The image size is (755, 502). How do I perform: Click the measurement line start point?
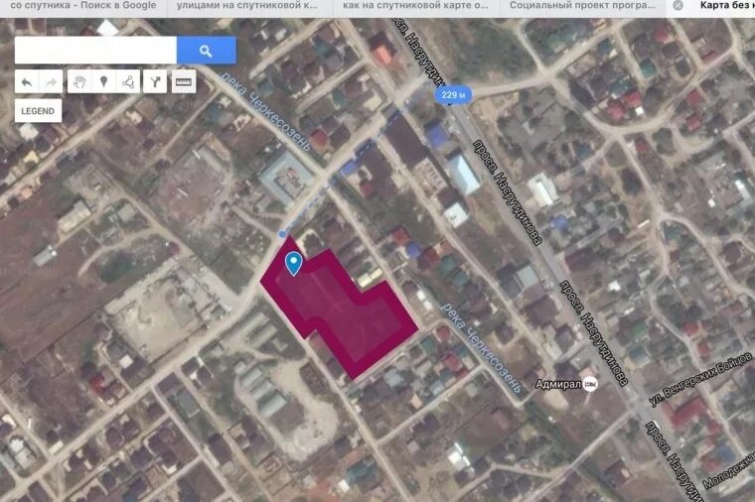[282, 234]
